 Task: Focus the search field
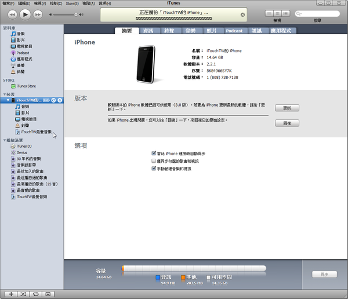(317, 13)
